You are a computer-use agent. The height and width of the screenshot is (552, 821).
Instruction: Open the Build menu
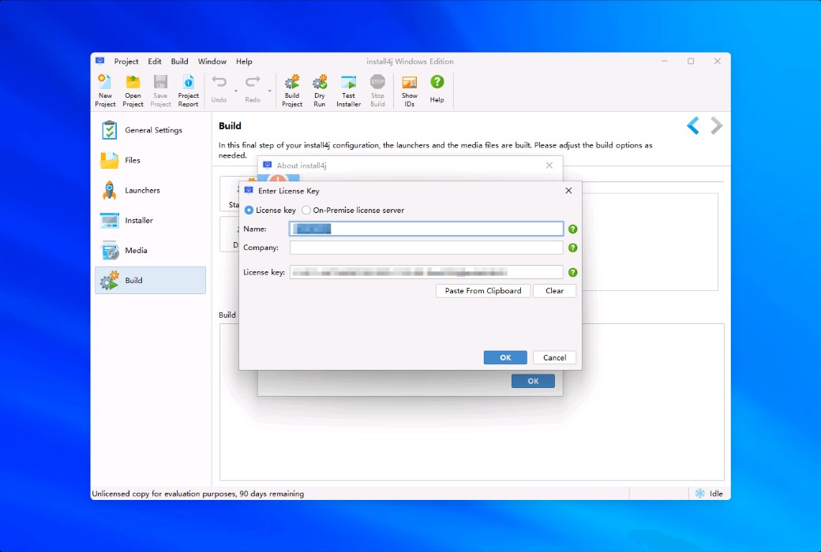coord(180,62)
